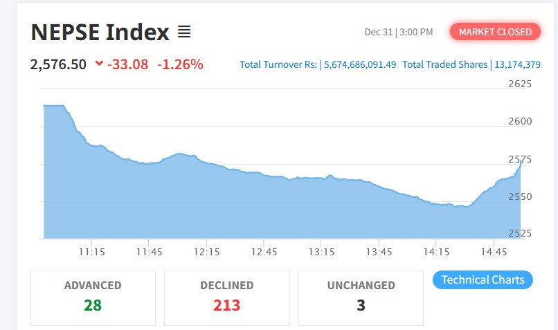Click the NEPSE Index title
Image resolution: width=558 pixels, height=330 pixels.
[100, 32]
